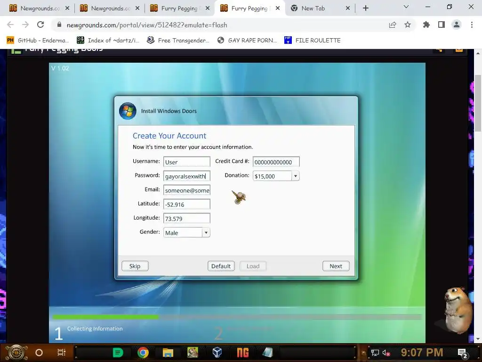Click the lock icon in the address bar

tap(59, 25)
